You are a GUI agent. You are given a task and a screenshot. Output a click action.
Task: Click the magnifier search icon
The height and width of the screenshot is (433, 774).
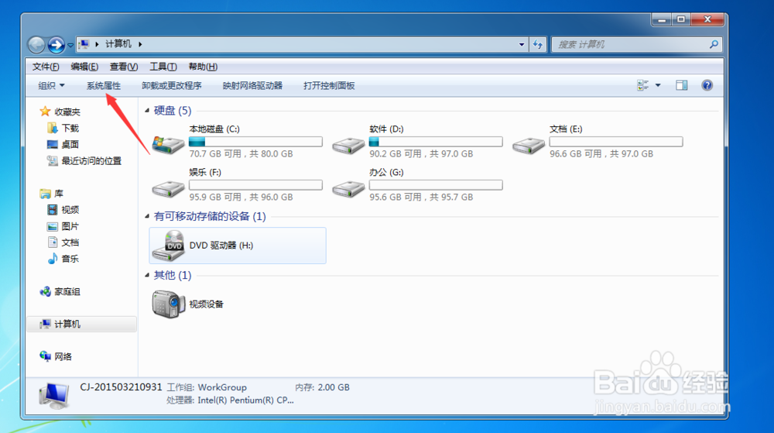pos(714,44)
